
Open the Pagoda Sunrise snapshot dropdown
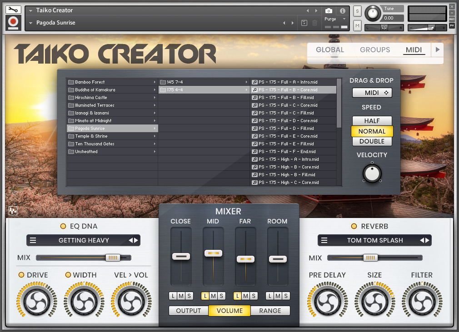pyautogui.click(x=30, y=23)
